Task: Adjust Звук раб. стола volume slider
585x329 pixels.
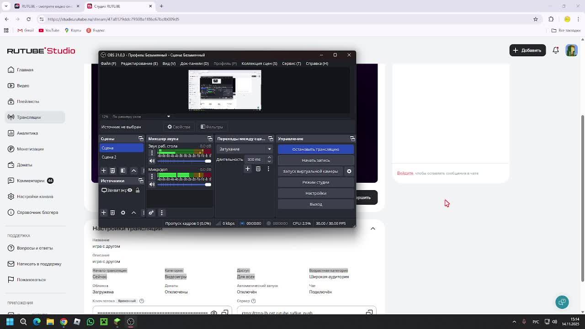Action: point(184,161)
